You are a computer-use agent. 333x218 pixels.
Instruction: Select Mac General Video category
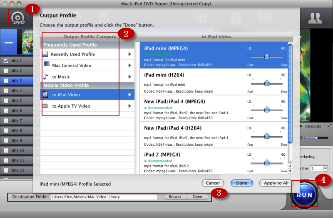[87, 66]
